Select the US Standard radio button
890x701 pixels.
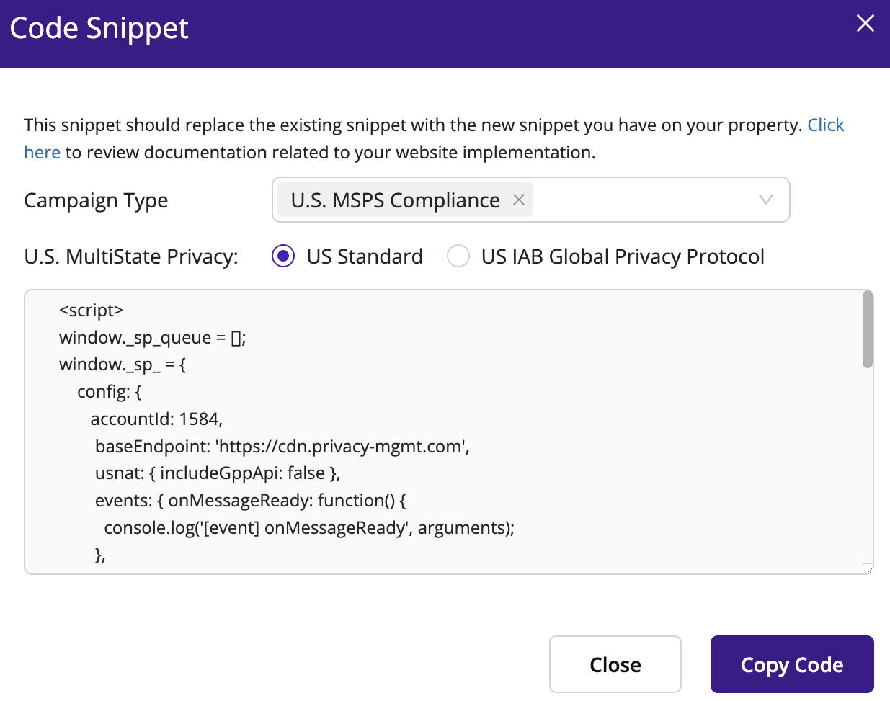[x=283, y=256]
